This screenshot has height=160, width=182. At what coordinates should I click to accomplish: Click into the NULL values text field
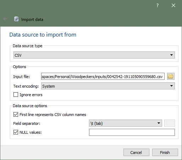pyautogui.click(x=132, y=132)
